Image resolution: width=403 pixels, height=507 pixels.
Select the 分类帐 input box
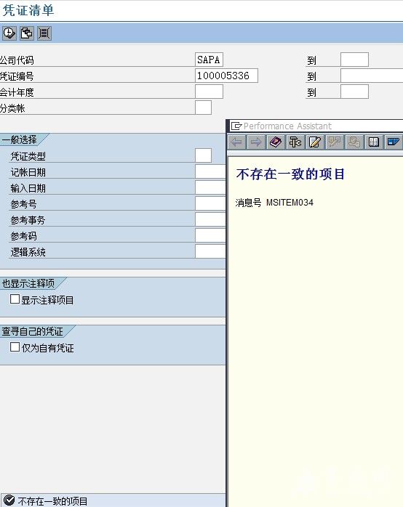(x=203, y=108)
